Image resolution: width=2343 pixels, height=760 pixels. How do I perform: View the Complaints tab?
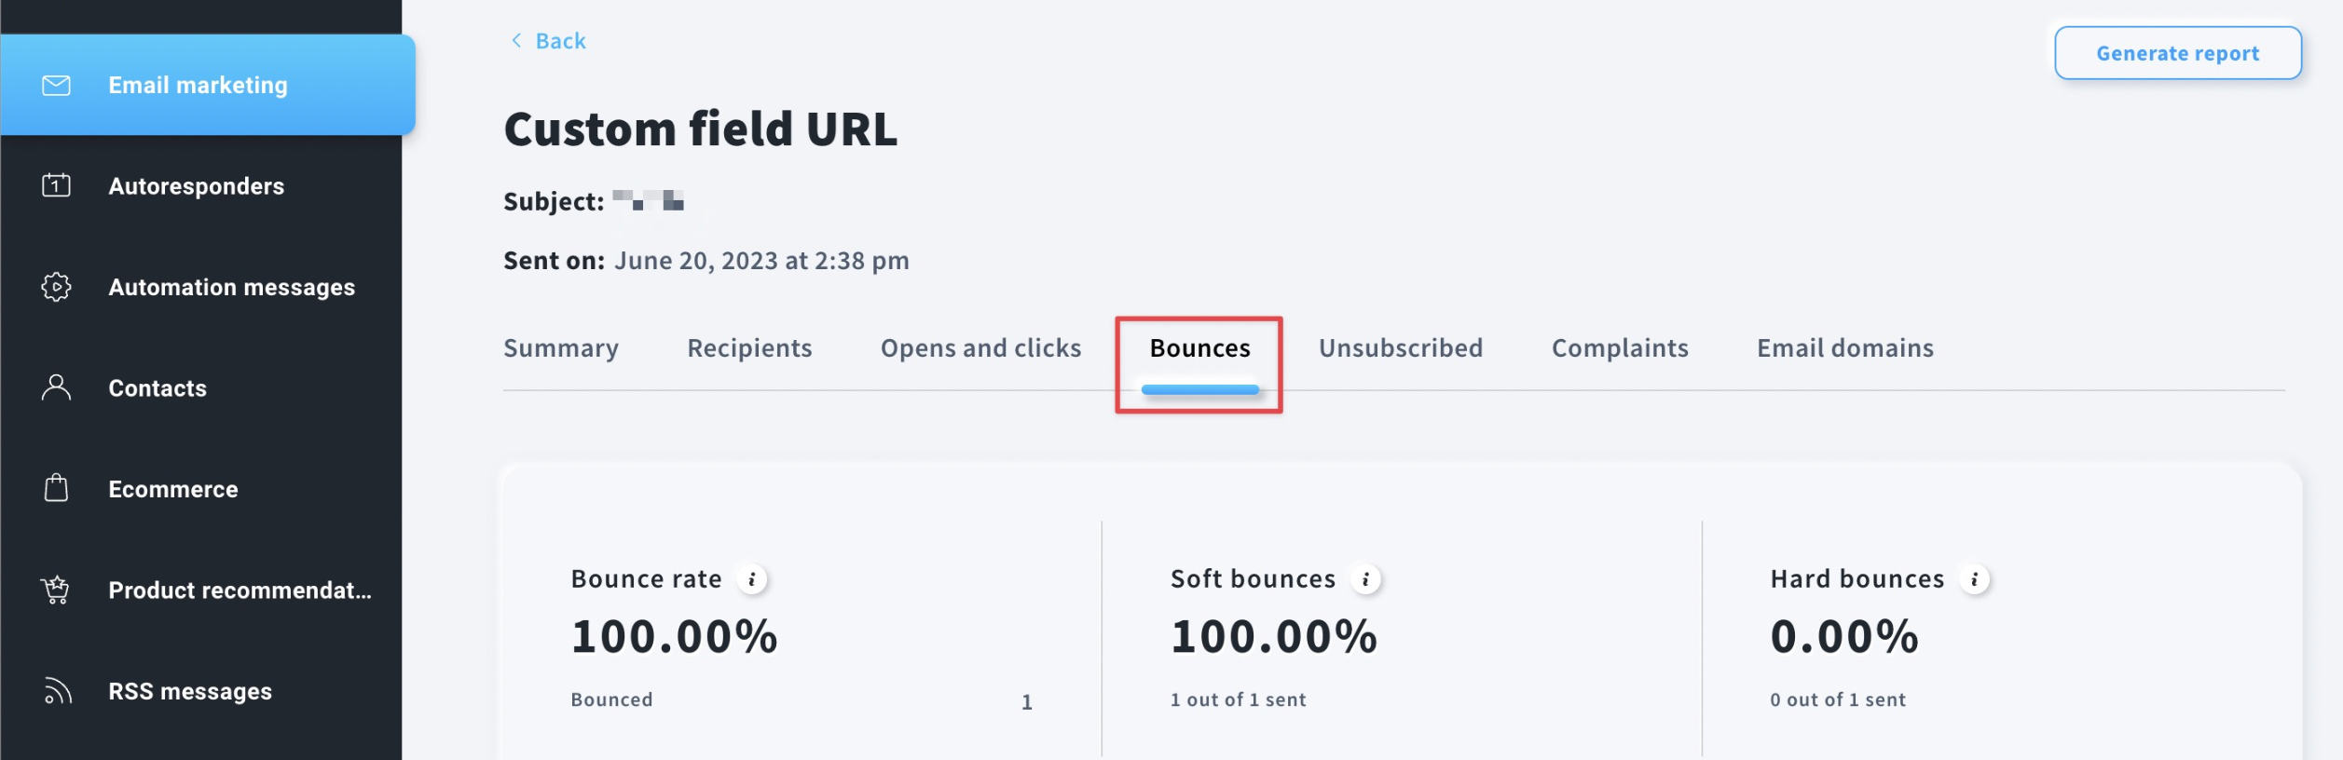pyautogui.click(x=1620, y=348)
